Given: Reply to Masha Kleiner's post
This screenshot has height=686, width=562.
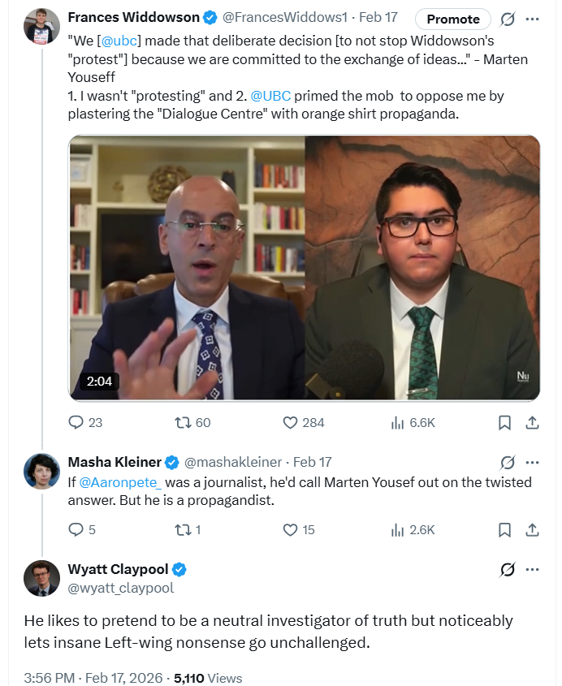Looking at the screenshot, I should pos(76,529).
